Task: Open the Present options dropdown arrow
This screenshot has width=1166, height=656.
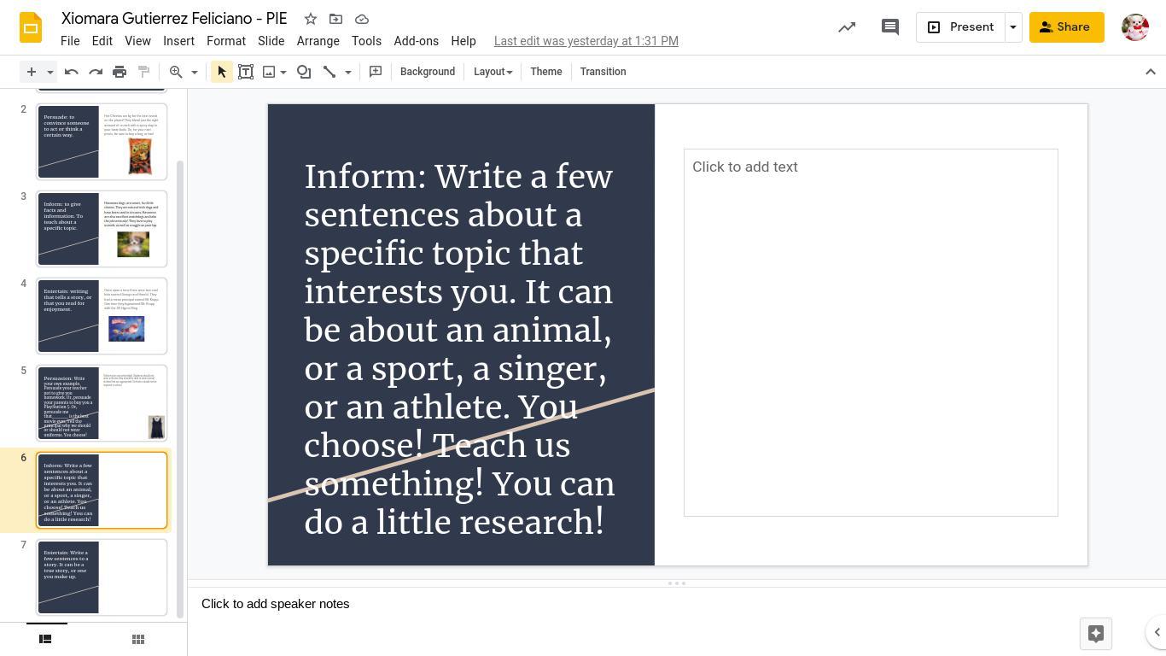Action: coord(1013,27)
